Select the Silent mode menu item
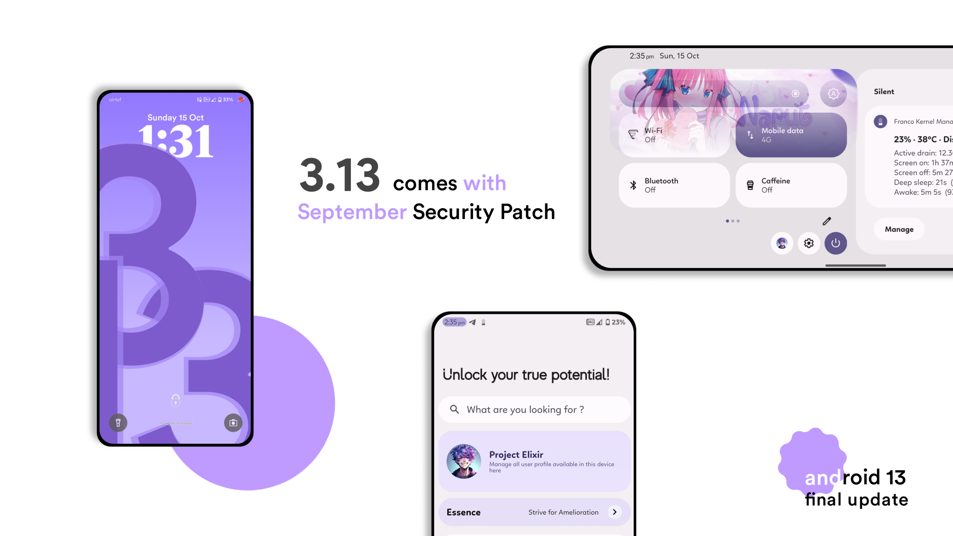 click(x=885, y=91)
